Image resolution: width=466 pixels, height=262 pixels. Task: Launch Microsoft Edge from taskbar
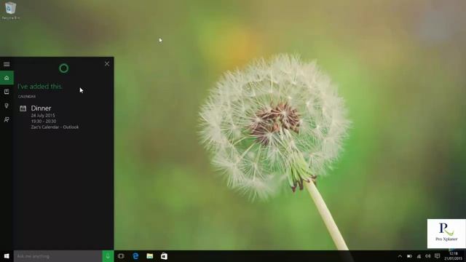pyautogui.click(x=135, y=256)
